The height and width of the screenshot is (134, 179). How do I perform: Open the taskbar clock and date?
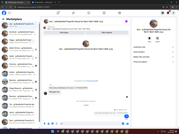click(x=171, y=131)
